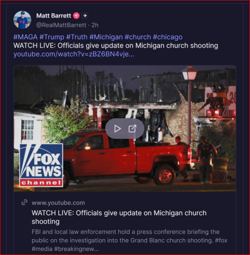Open the #church hashtag
Screen dimensions: 250x255
[x=138, y=37]
